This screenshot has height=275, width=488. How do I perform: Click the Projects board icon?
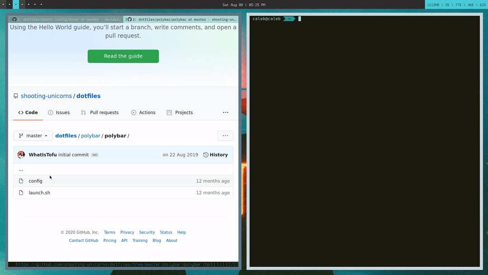point(169,113)
